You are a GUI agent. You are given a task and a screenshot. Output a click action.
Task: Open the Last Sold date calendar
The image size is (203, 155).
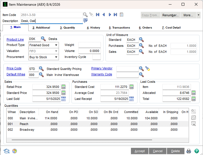point(63,99)
